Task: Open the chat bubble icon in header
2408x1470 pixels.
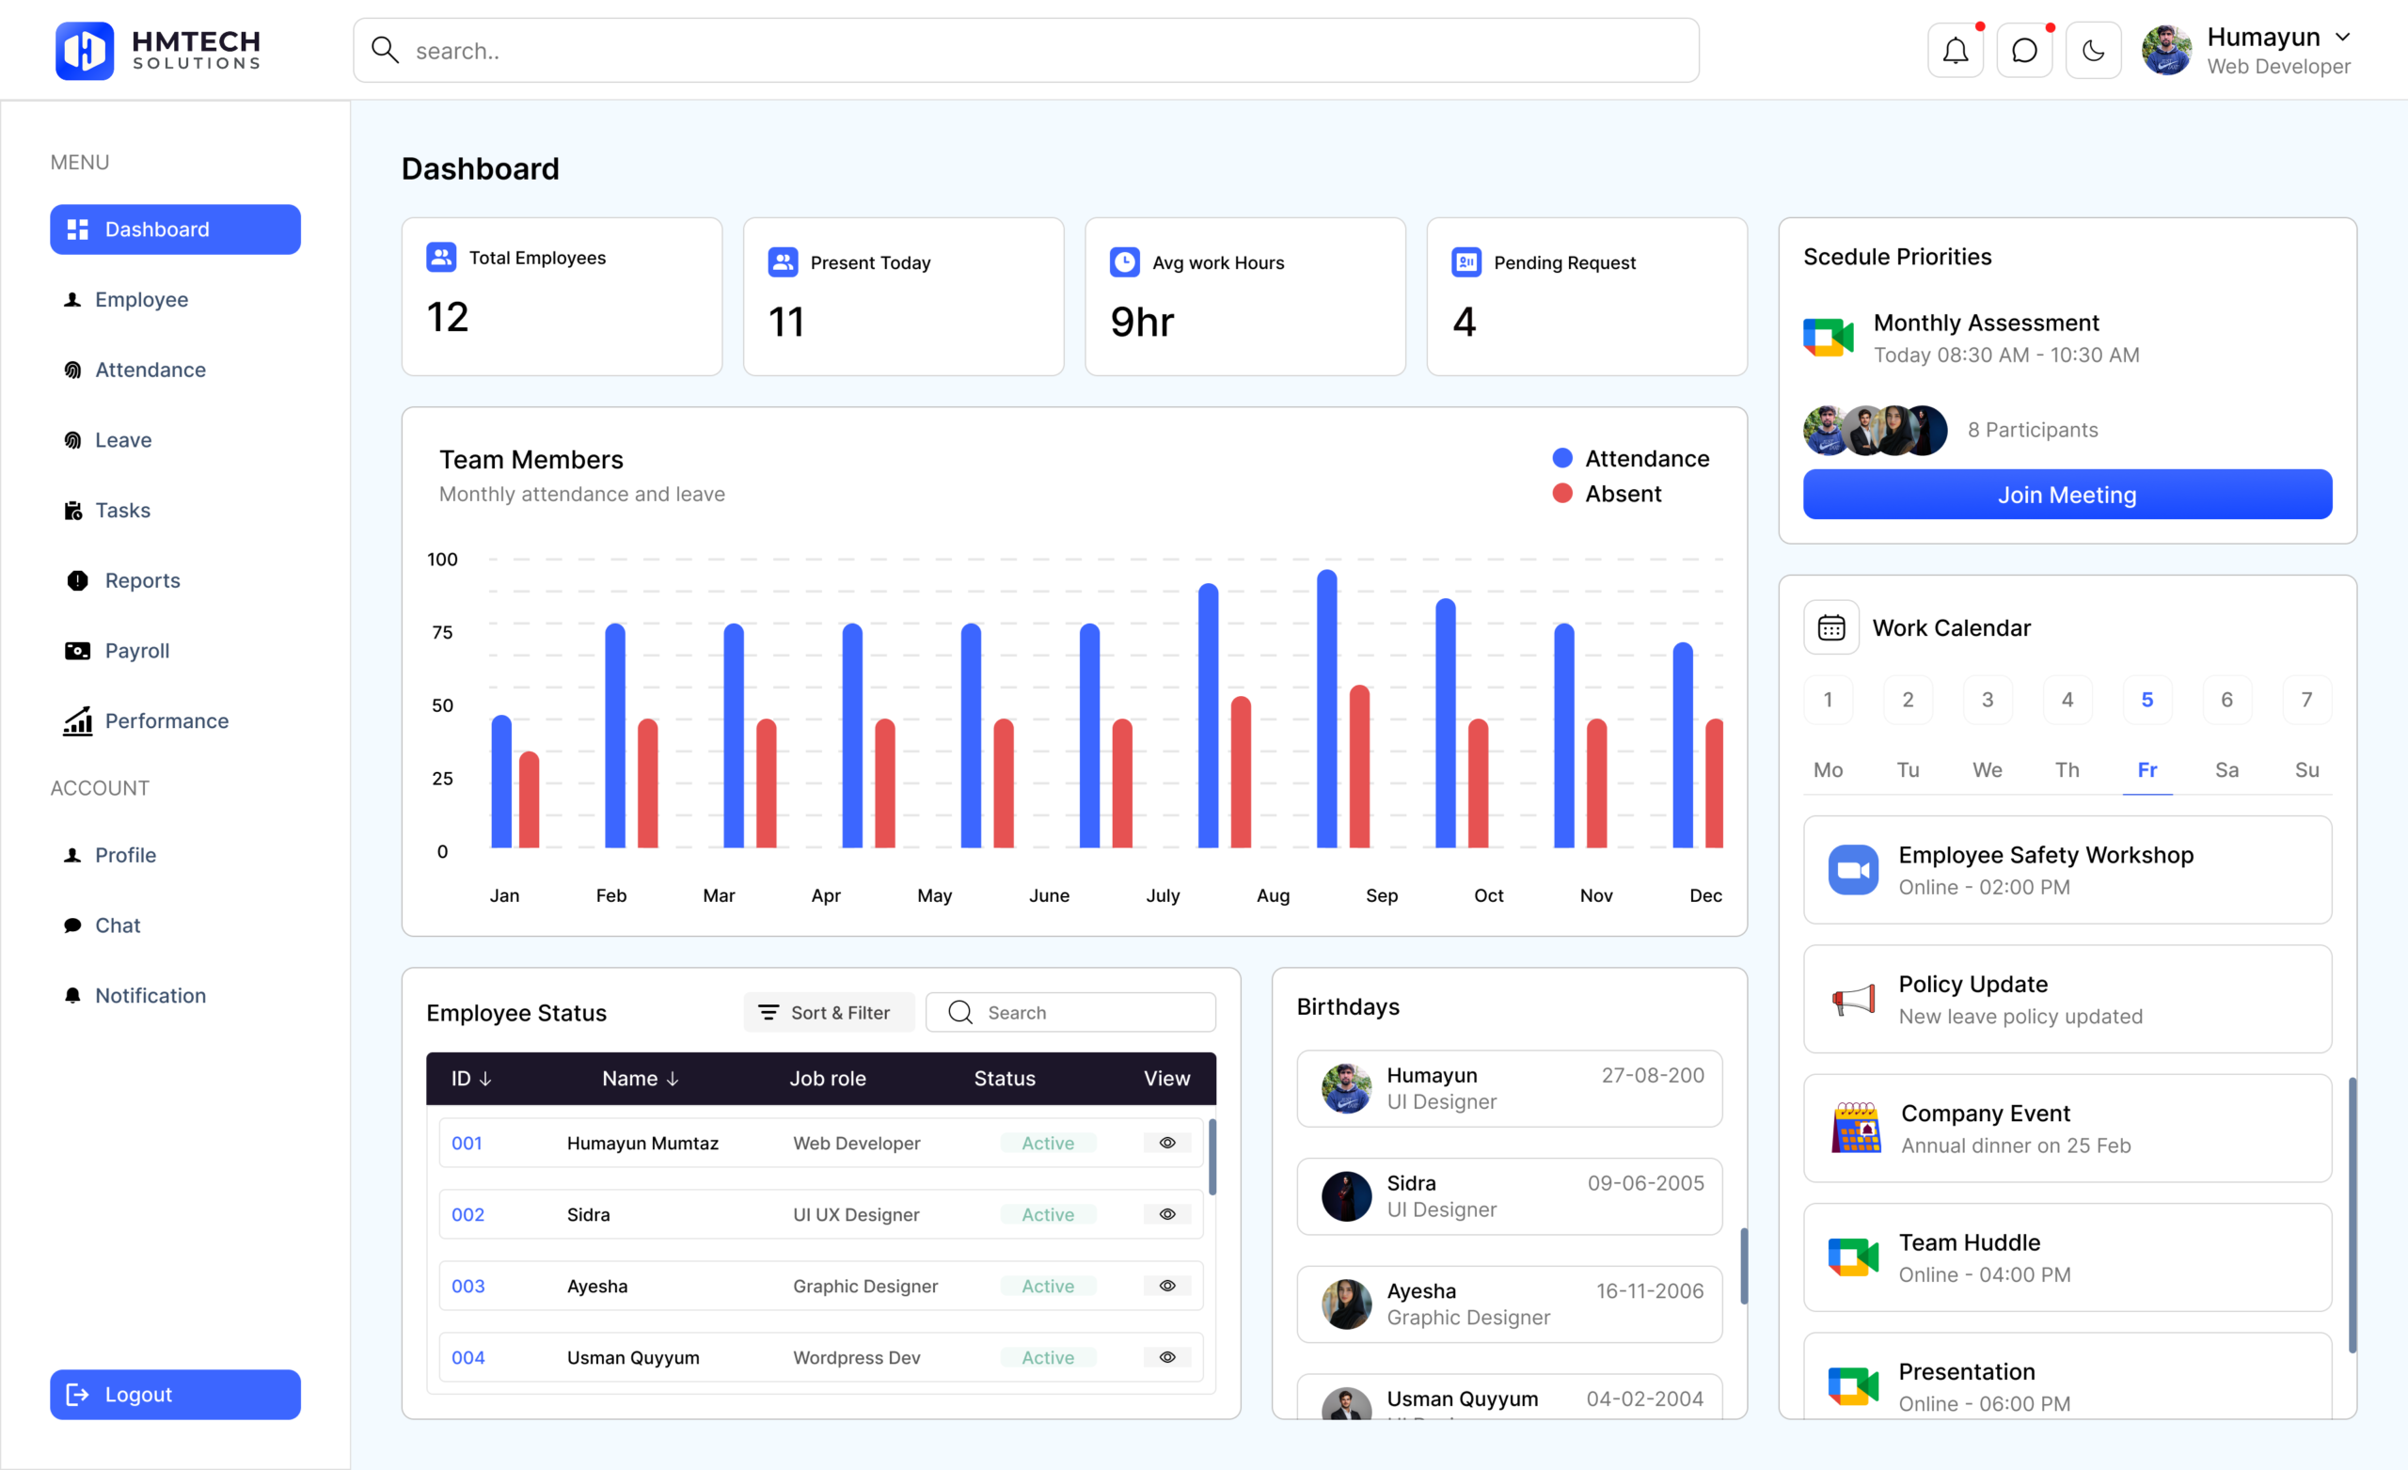Action: (2024, 51)
